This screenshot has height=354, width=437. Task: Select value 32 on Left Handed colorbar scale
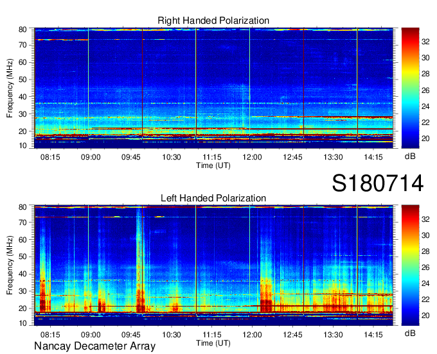click(x=425, y=219)
